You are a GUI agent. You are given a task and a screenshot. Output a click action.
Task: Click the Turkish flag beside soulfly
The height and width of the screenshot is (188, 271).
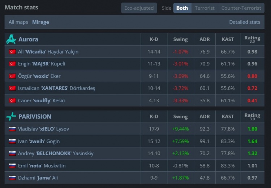point(12,101)
